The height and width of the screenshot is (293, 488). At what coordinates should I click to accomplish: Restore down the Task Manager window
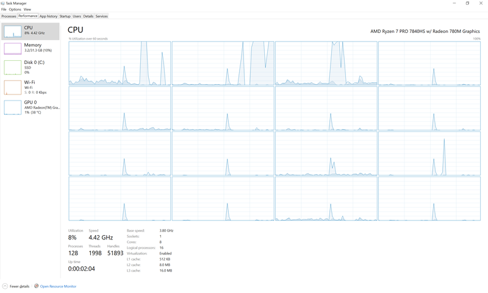point(467,3)
